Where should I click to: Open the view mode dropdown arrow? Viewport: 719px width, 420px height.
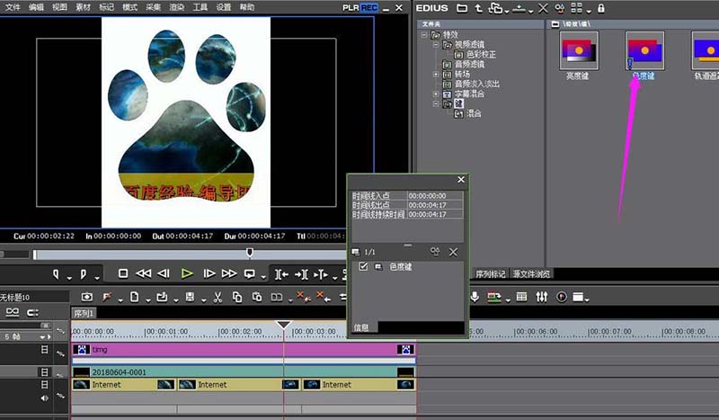(589, 11)
